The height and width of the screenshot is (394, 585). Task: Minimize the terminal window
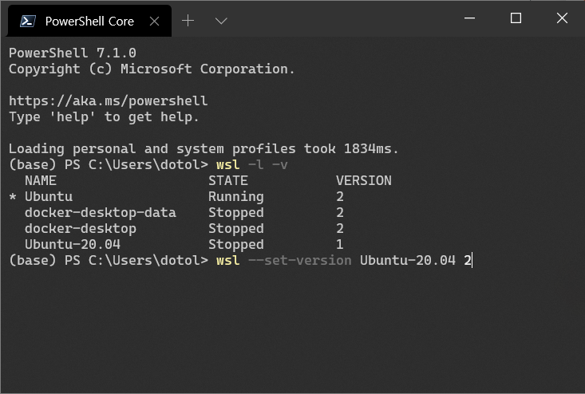pos(470,18)
